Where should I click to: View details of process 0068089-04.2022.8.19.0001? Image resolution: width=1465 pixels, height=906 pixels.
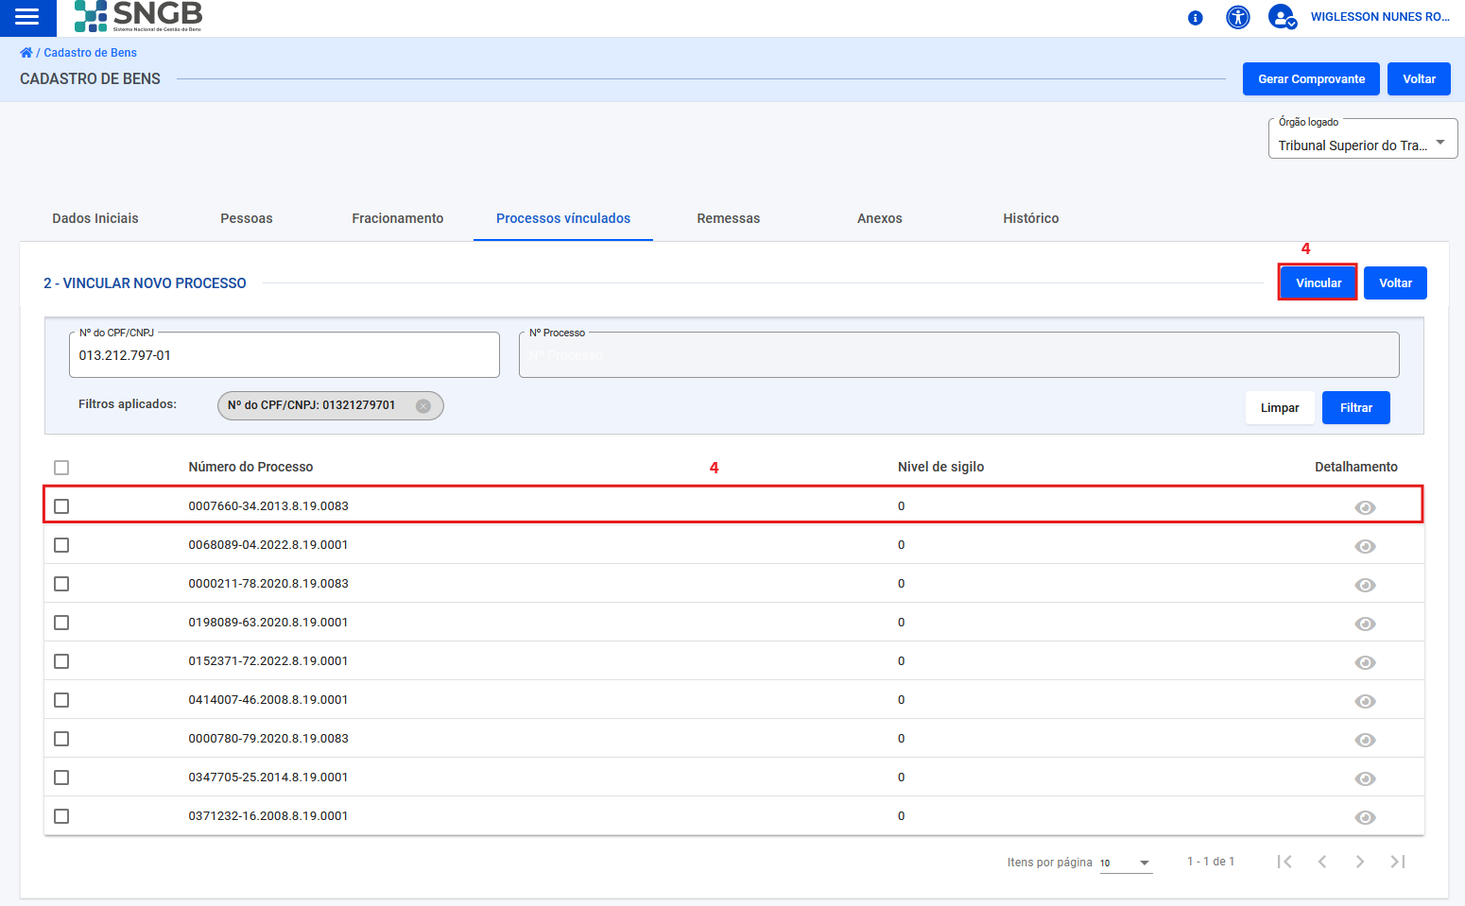click(1365, 547)
